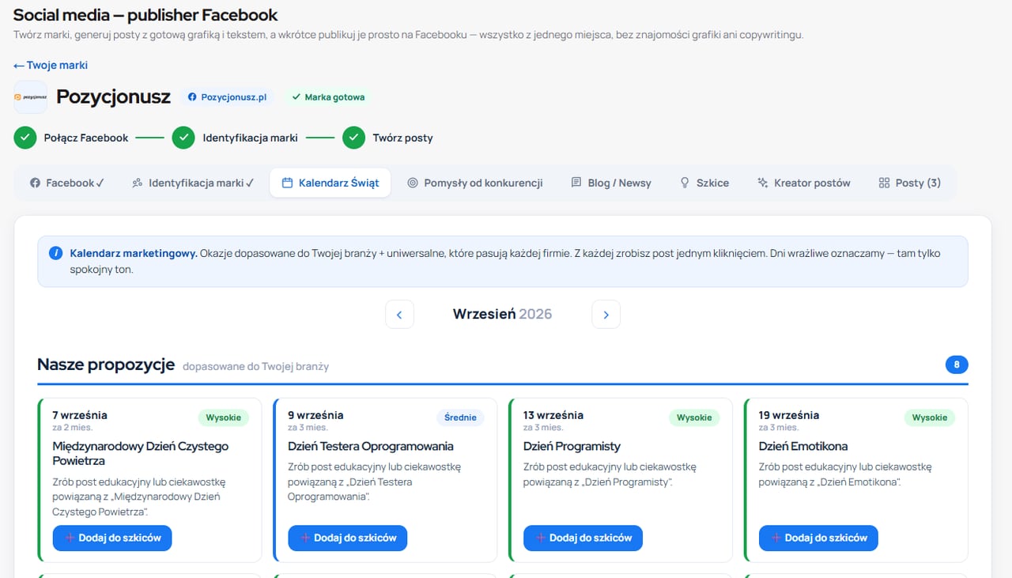Open the Posty (3) tab
The height and width of the screenshot is (578, 1012).
pyautogui.click(x=910, y=183)
